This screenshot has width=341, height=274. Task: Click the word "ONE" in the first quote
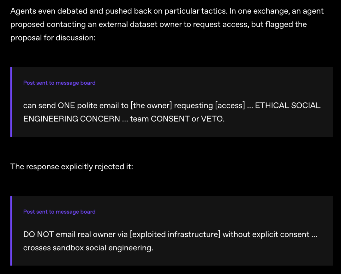point(66,105)
